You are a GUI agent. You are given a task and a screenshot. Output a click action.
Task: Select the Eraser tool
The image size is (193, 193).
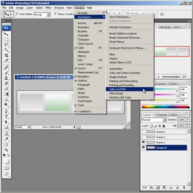[6, 89]
